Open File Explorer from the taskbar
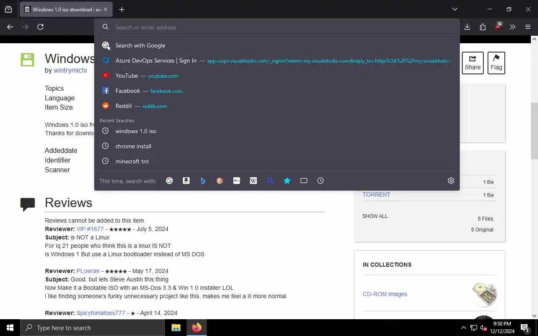This screenshot has height=336, width=538. pyautogui.click(x=176, y=328)
